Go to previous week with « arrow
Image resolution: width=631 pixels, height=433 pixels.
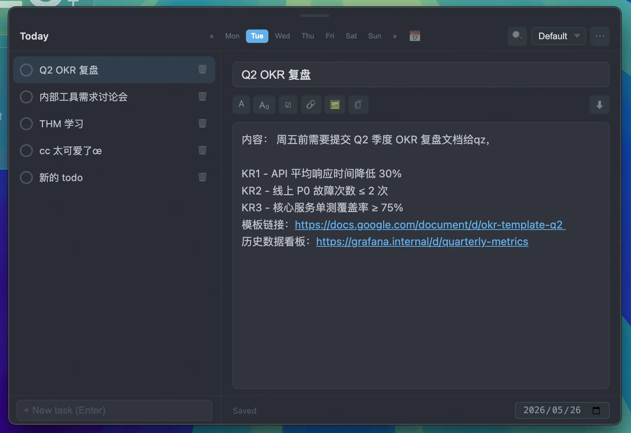[212, 36]
